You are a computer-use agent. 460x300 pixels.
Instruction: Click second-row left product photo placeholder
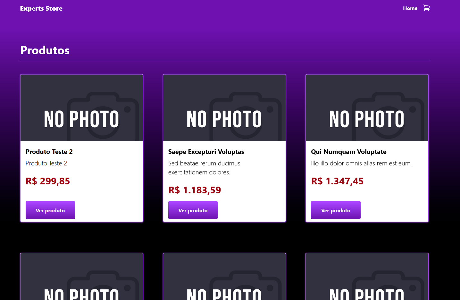coord(82,277)
